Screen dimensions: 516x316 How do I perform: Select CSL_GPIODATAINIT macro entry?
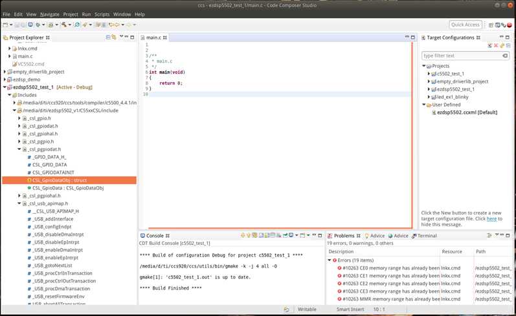(53, 173)
